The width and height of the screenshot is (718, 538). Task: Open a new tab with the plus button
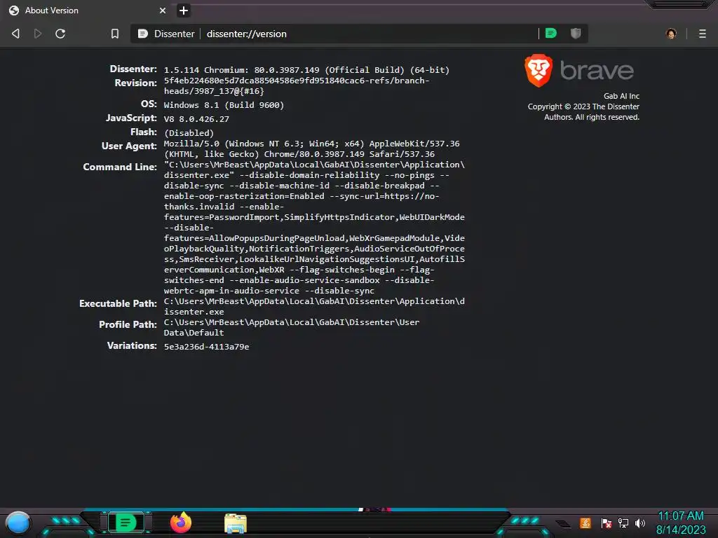184,11
